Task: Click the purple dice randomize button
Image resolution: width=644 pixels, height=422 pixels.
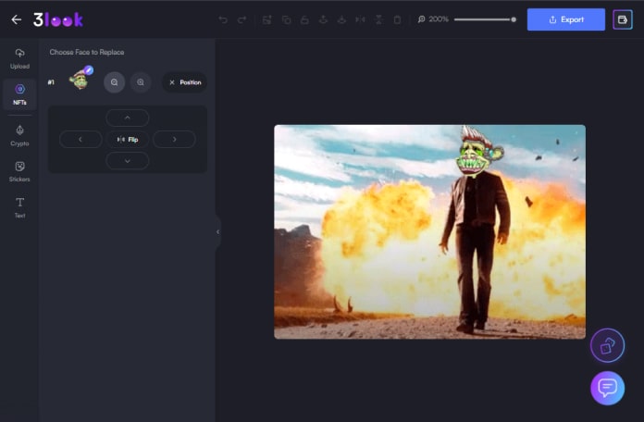Action: [607, 345]
